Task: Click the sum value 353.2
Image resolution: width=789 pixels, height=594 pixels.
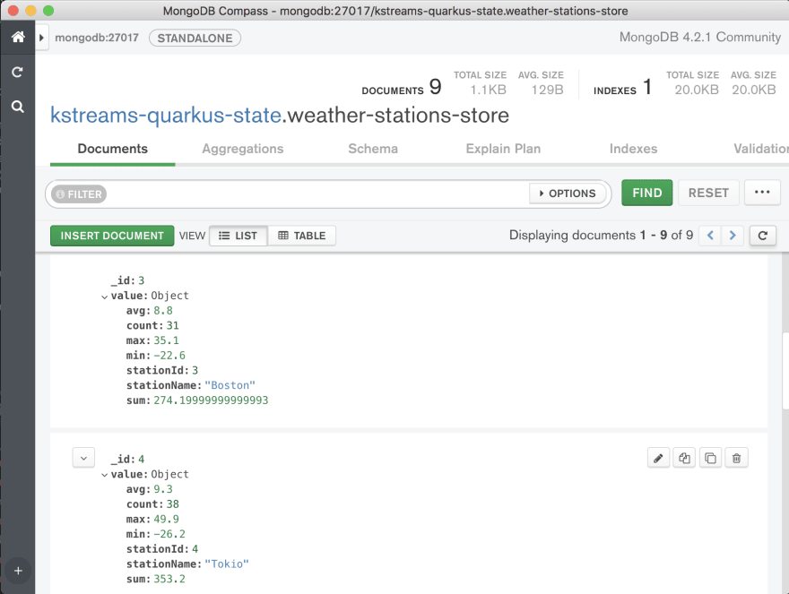Action: click(x=169, y=579)
